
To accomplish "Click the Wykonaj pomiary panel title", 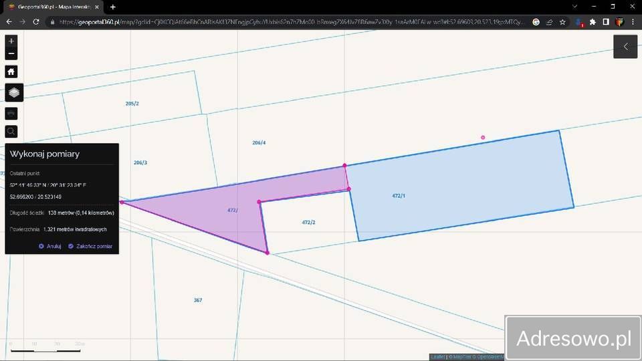I will pyautogui.click(x=45, y=154).
